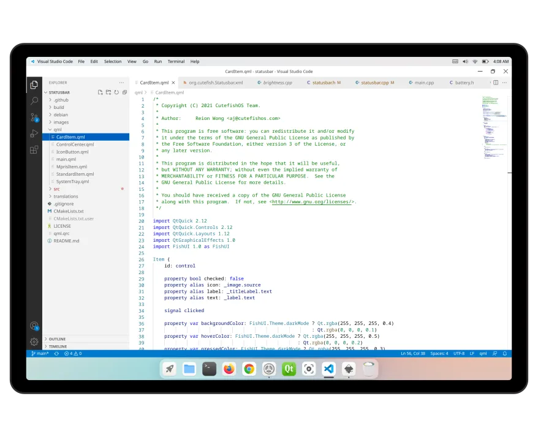The height and width of the screenshot is (437, 538).
Task: Open the file manager from the dock
Action: [189, 369]
